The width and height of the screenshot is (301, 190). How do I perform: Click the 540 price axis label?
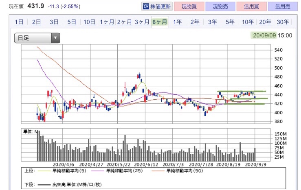tap(279, 50)
